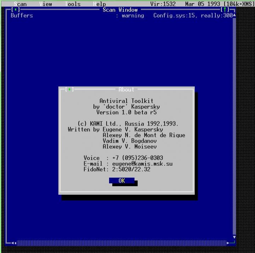
Task: Click the Scan Window vertical scroll-up arrow
Action: 234,15
